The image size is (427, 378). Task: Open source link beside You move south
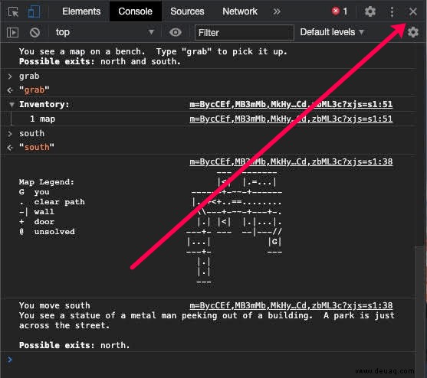pos(291,305)
